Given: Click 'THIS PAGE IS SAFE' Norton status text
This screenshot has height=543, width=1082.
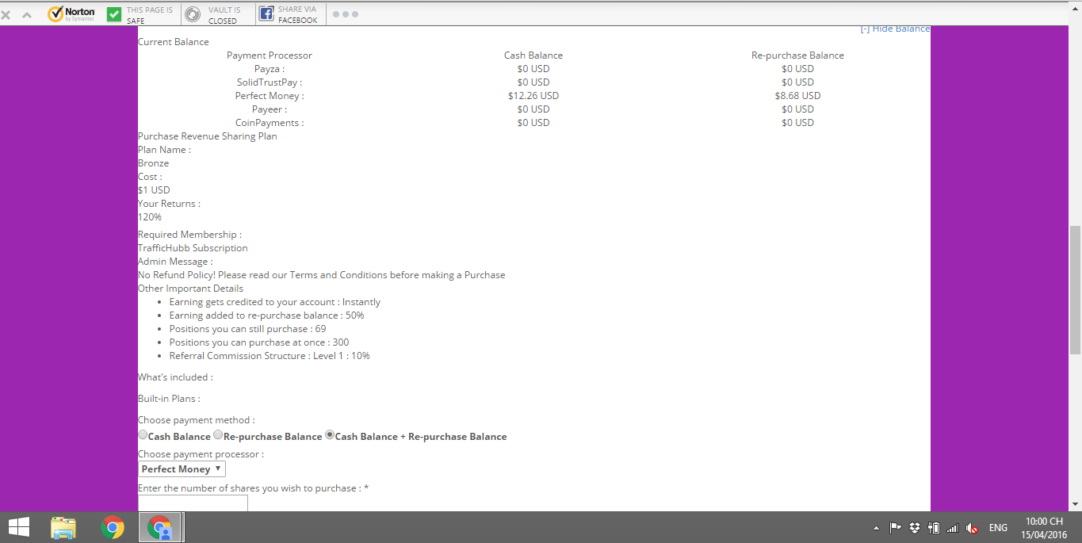Looking at the screenshot, I should coord(150,15).
